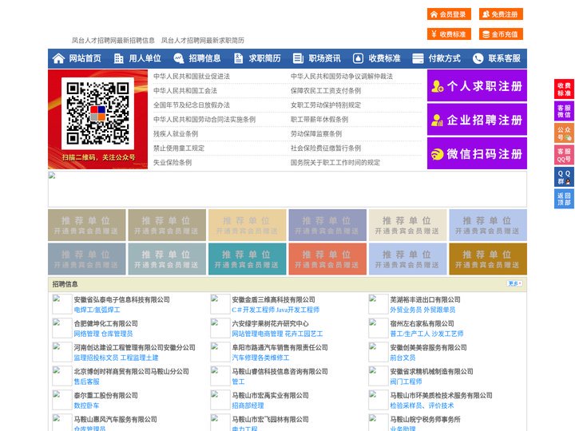Open 会员登录 button
This screenshot has width=575, height=431.
pos(449,14)
